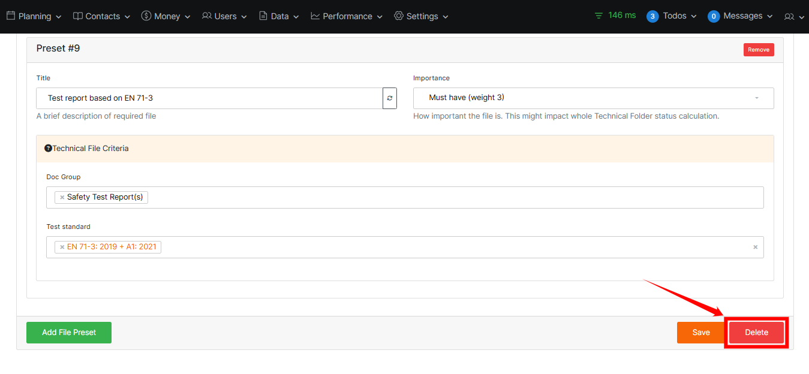809x374 pixels.
Task: Click the Doc Group multi-select field
Action: point(405,197)
